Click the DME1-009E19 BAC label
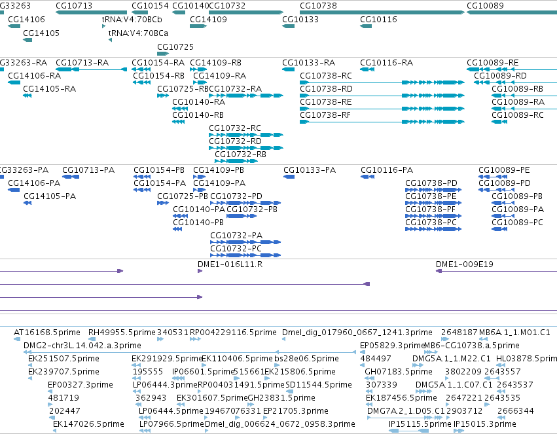Viewport: 557px width, 434px height. click(464, 264)
